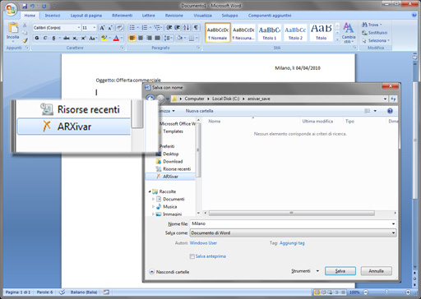Toggle center alignment

coord(141,38)
